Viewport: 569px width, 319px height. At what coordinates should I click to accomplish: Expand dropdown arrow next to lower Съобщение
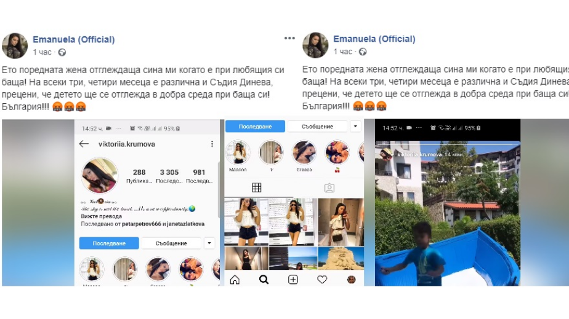click(209, 243)
